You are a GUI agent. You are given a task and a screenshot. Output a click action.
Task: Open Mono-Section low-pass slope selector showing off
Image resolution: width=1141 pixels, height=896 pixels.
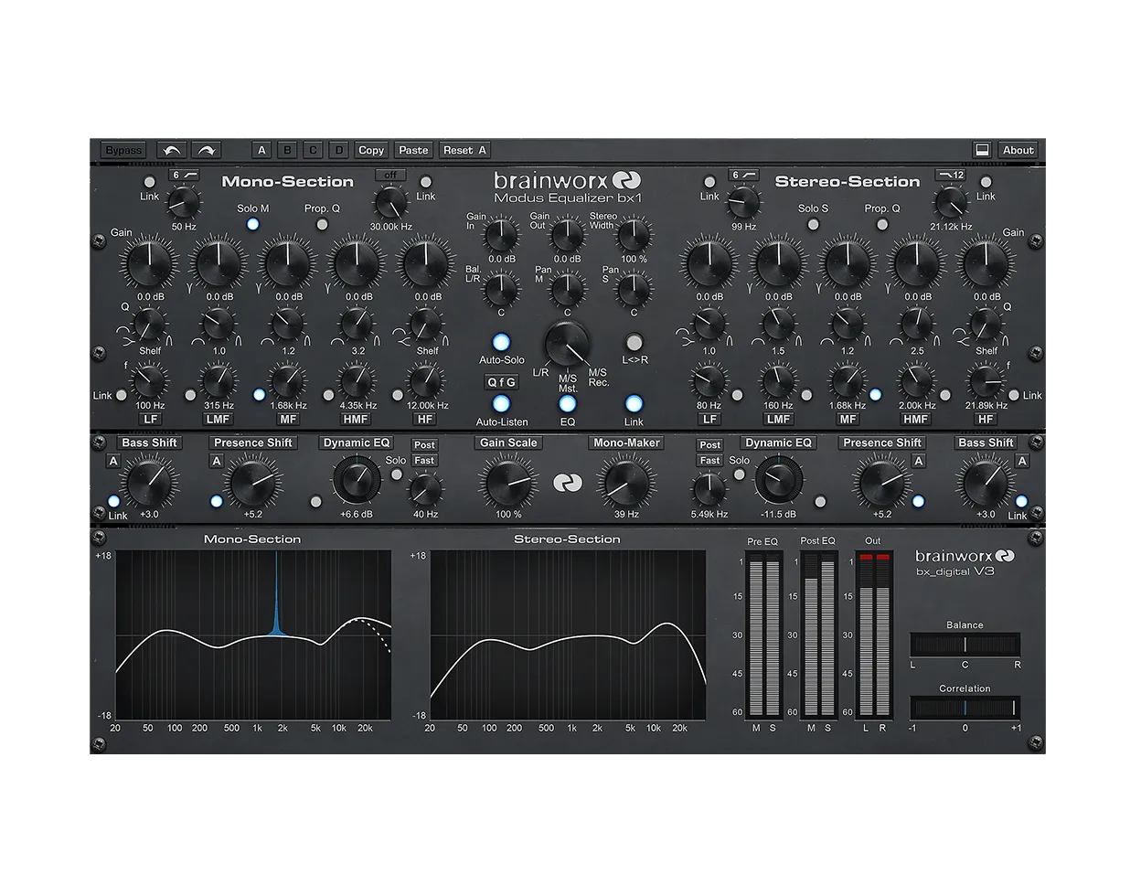[390, 175]
